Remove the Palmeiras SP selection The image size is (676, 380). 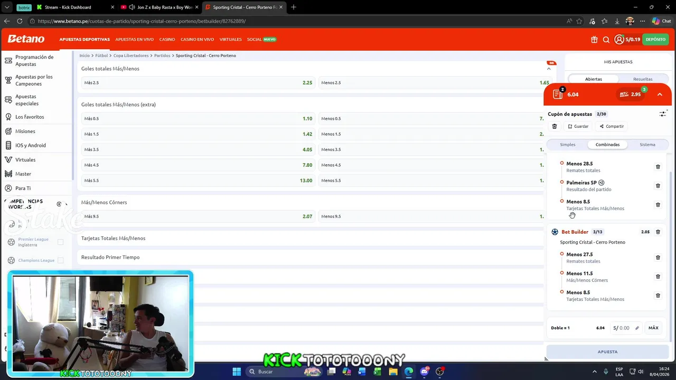pyautogui.click(x=658, y=186)
